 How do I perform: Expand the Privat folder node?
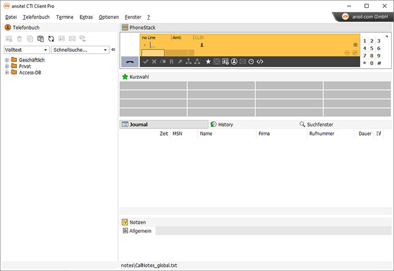[7, 66]
